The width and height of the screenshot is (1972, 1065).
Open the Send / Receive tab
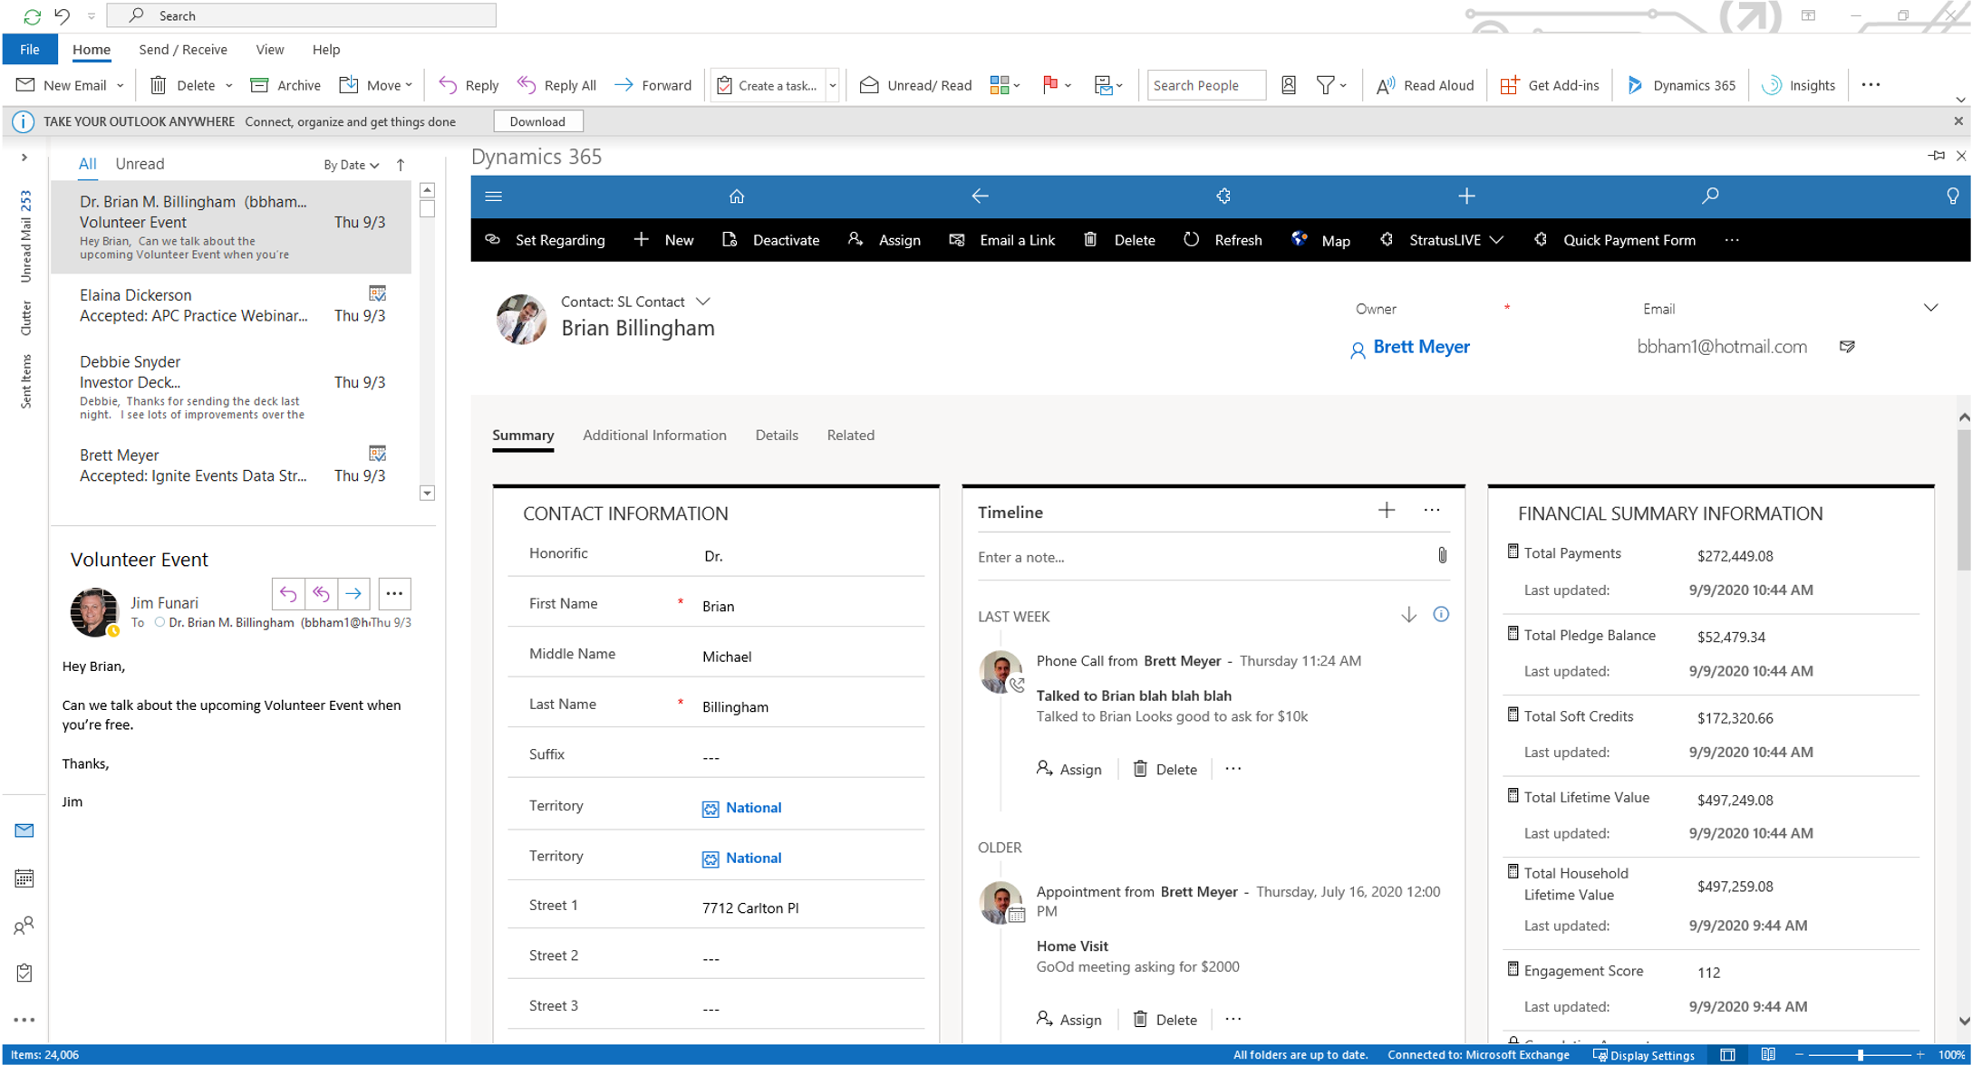click(x=183, y=50)
